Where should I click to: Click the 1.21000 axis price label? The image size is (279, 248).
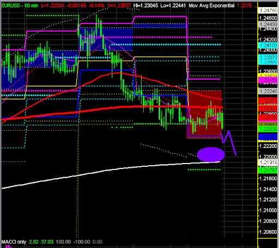coord(268,210)
